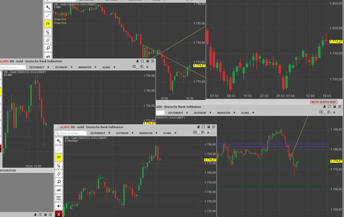Click Aktie suchen field in 60 Min window
Viewport: 344px width, 217px height.
[x=12, y=67]
